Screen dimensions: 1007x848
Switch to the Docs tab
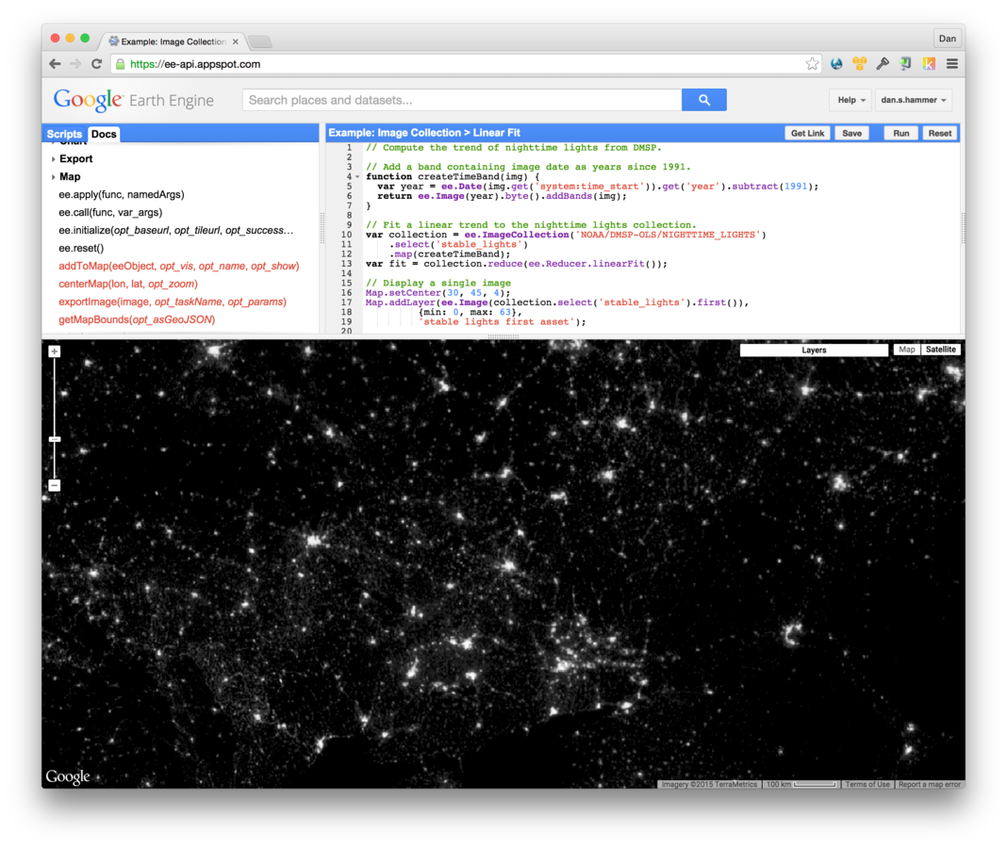click(104, 134)
